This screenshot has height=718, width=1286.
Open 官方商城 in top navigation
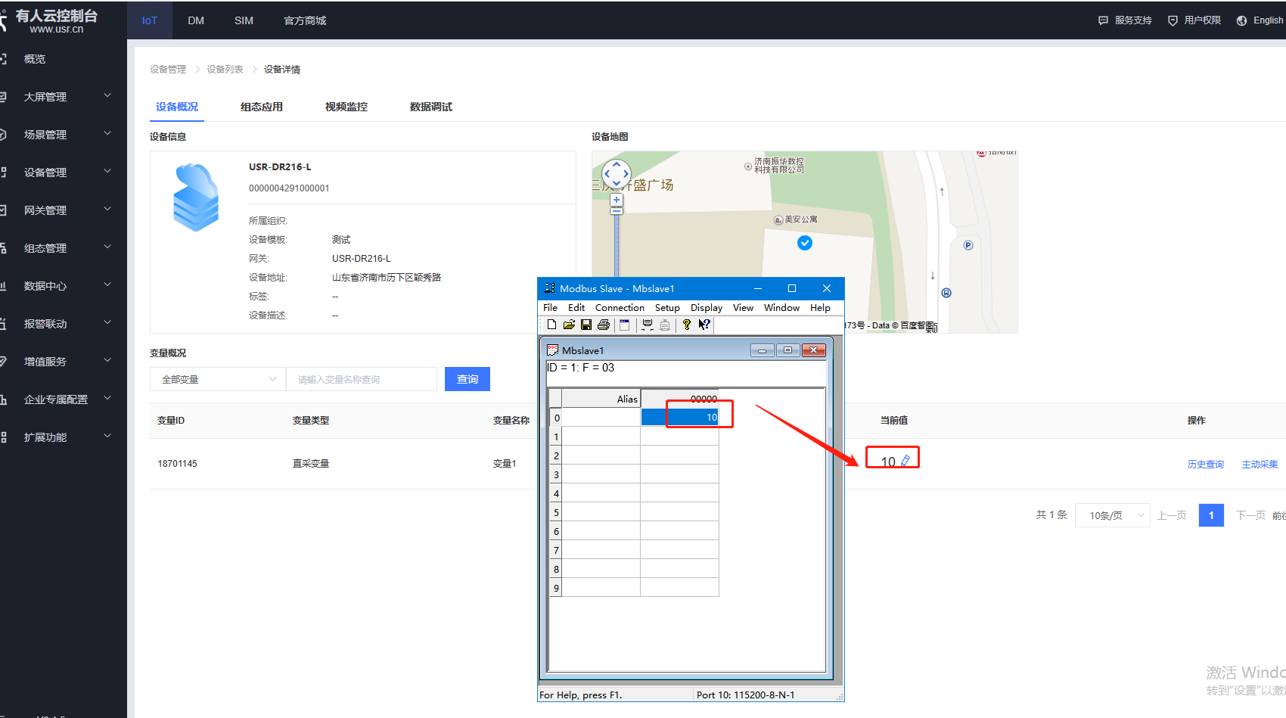click(305, 20)
